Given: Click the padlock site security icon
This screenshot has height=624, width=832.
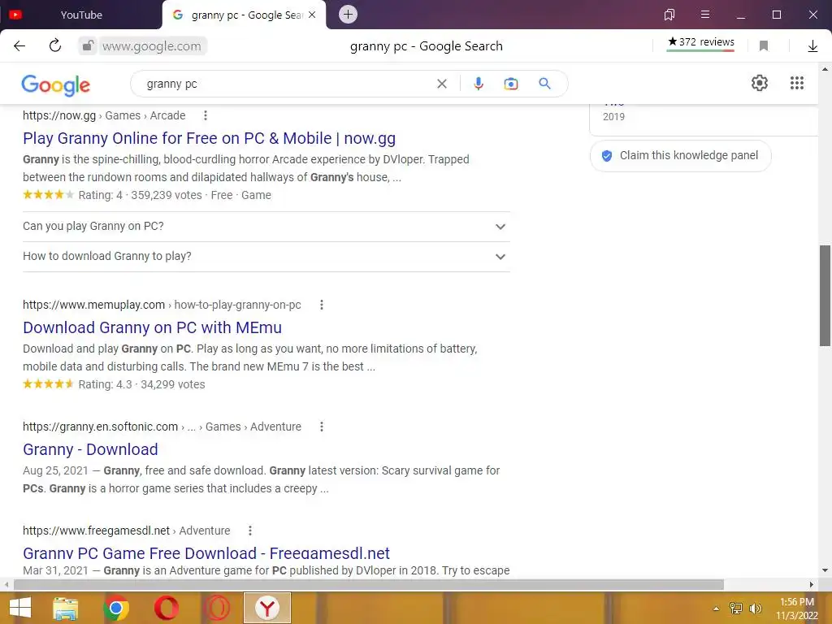Looking at the screenshot, I should (88, 46).
